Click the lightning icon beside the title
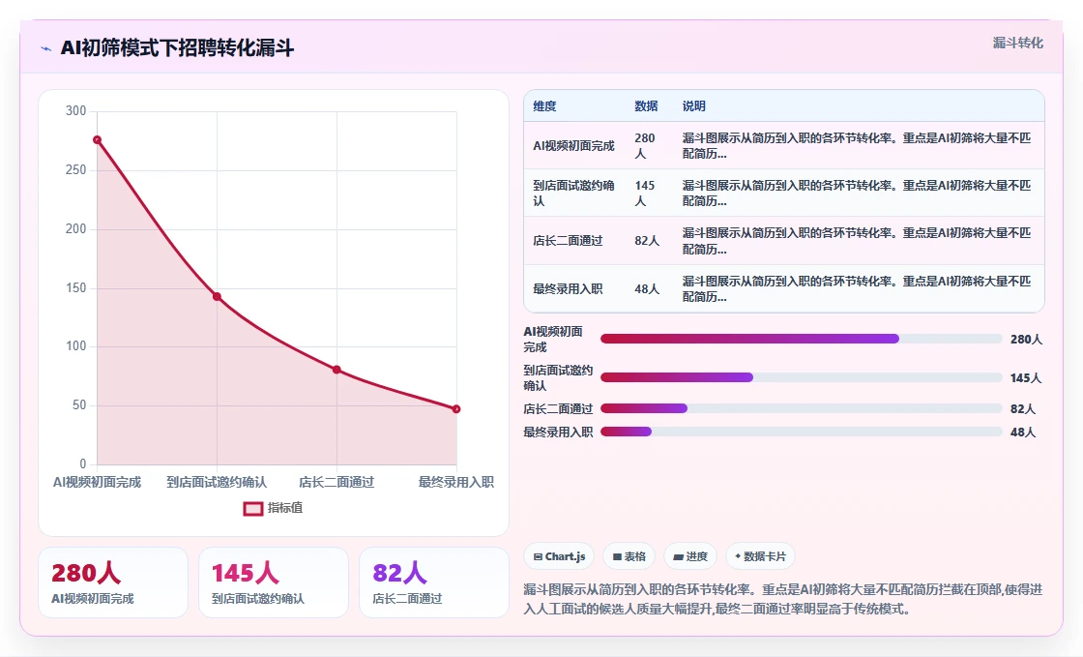The height and width of the screenshot is (657, 1083). pos(46,48)
